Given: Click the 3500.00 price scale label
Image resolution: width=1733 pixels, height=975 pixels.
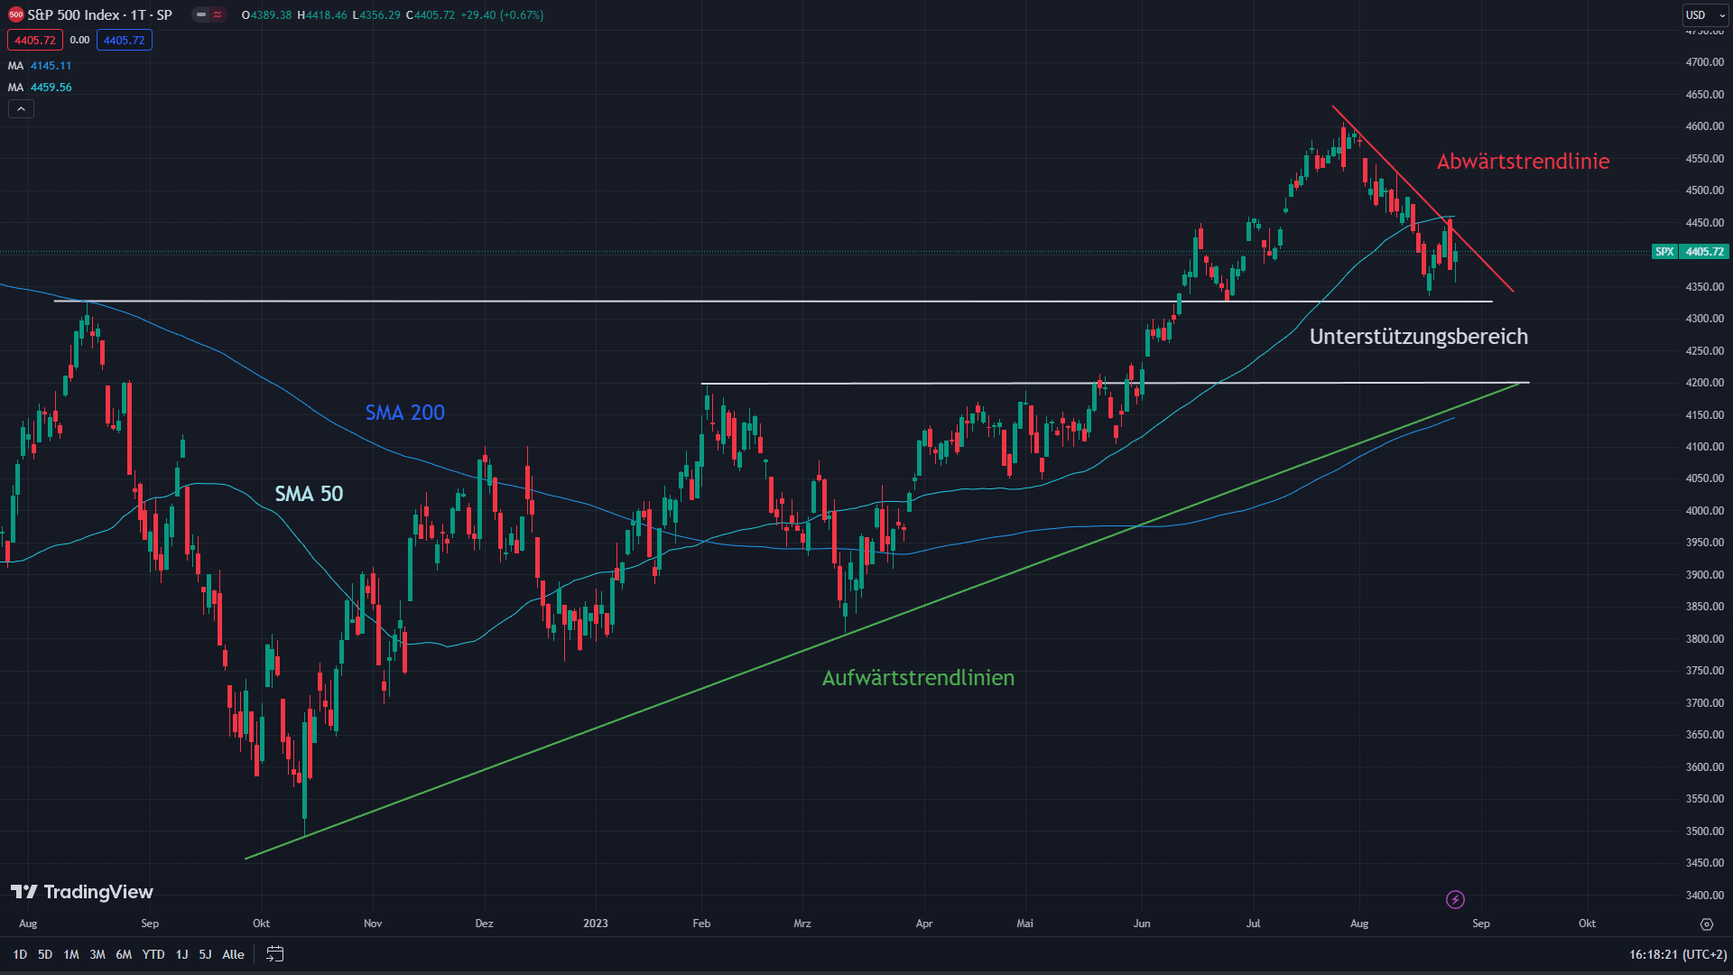Looking at the screenshot, I should (1704, 831).
